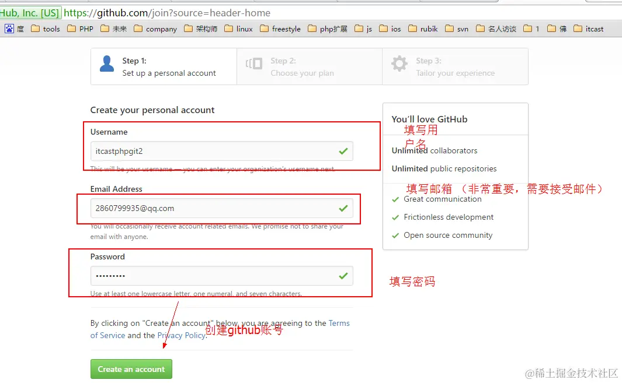Open the PHP bookmark folder
The image size is (622, 383).
coord(80,29)
